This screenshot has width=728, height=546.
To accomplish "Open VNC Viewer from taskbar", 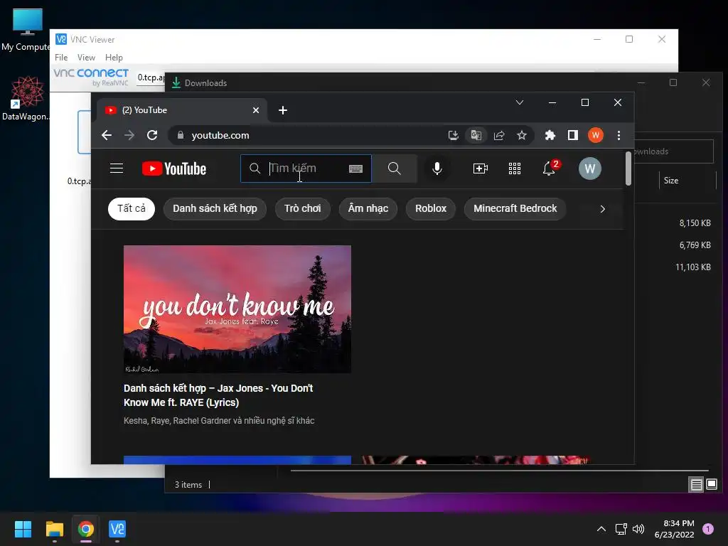I will (117, 529).
